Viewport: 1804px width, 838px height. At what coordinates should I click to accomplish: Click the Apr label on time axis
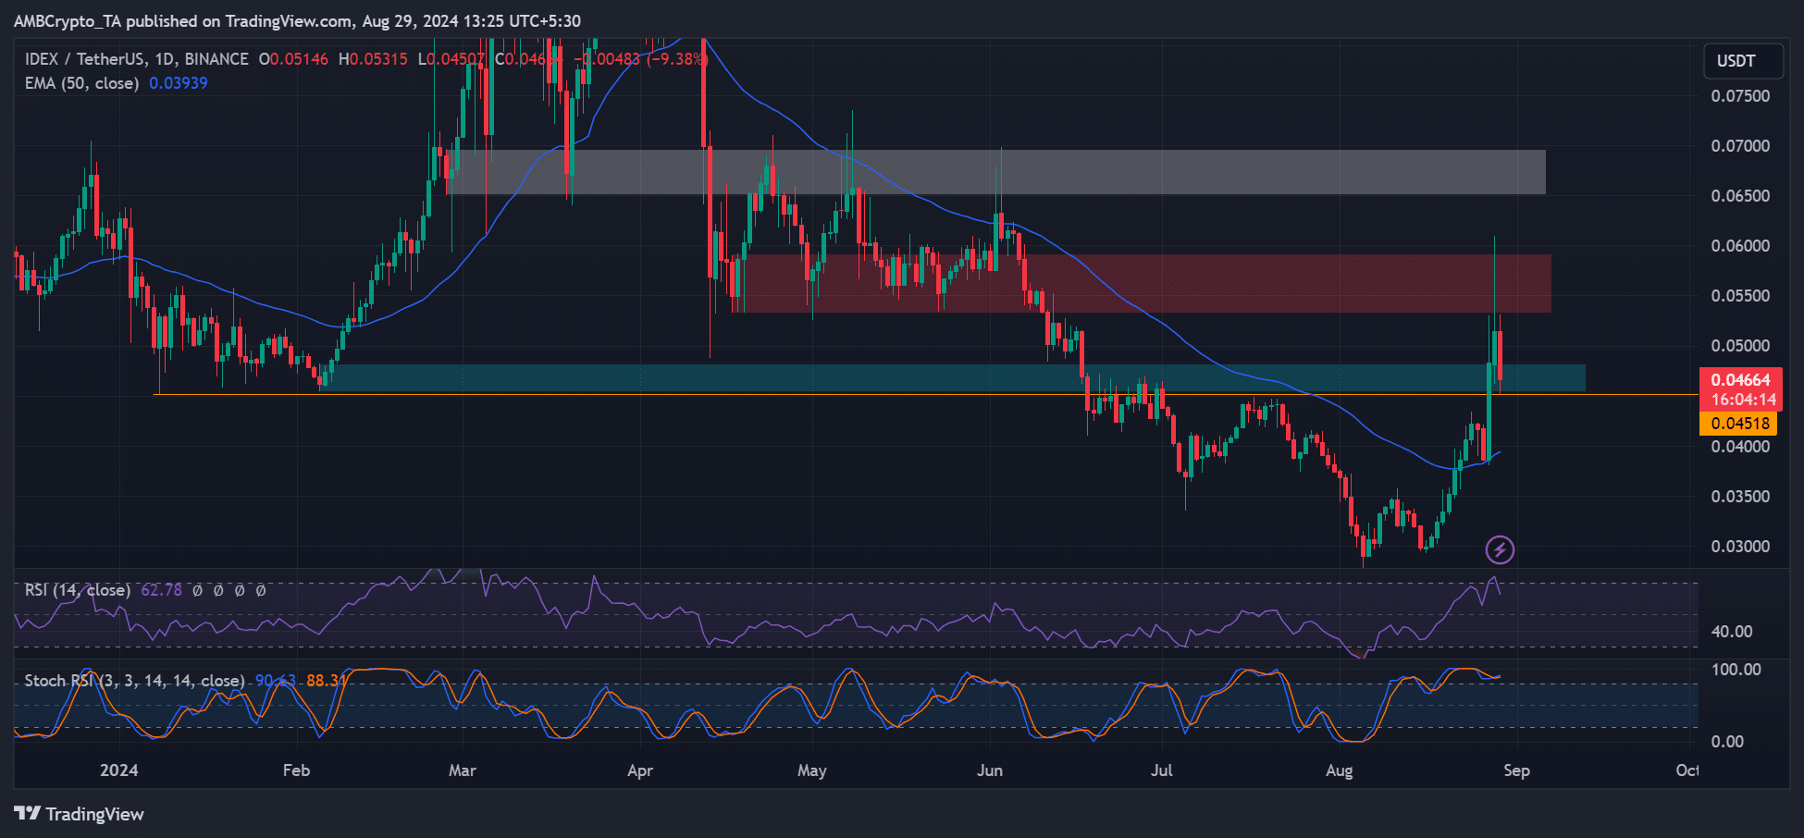pos(640,770)
